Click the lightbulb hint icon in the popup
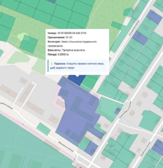 51,64
